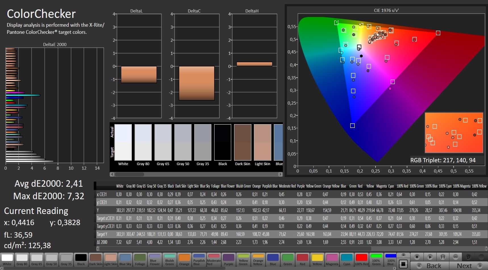Select the White swatch in the bottom color bar
488x270 pixels.
coord(7,260)
